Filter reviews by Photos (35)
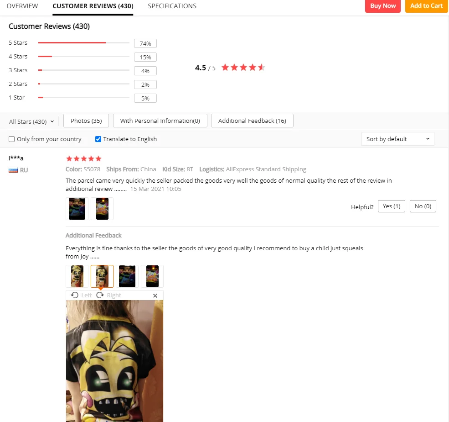 [x=86, y=121]
